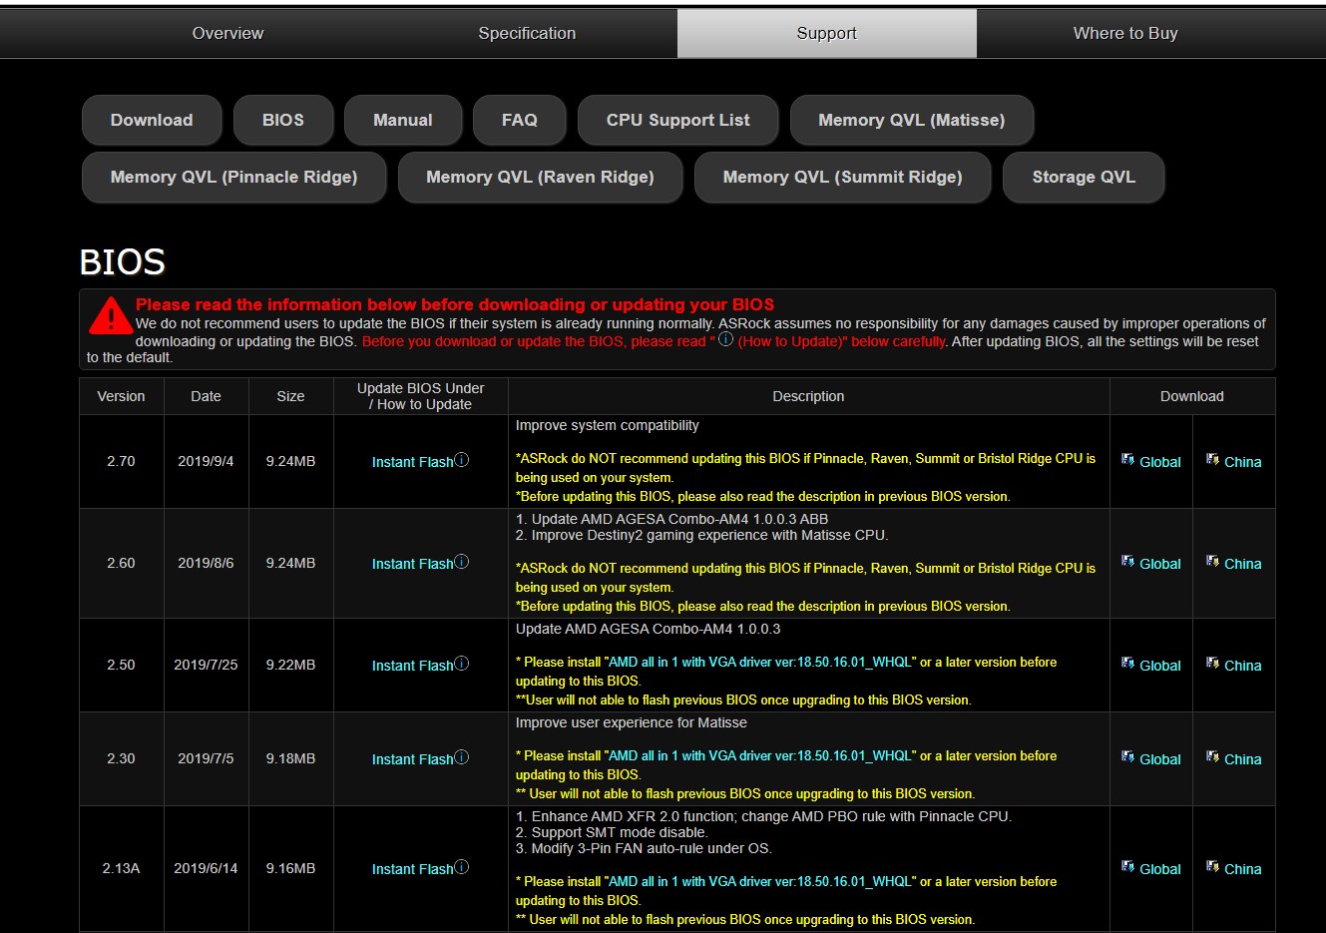Click the date cell '2019/8/6'
The height and width of the screenshot is (933, 1326).
click(206, 563)
